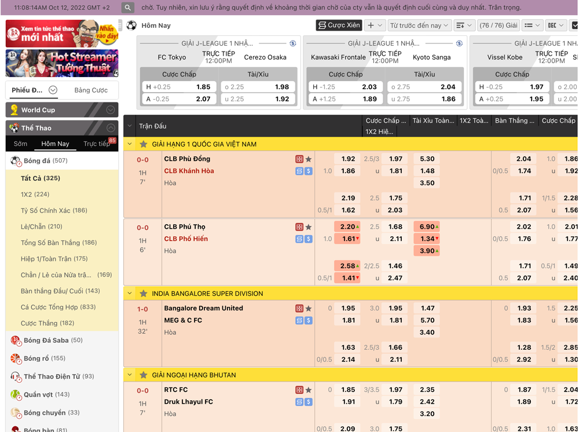
Task: Select Tổng Số Bàn Thắng (186) filter
Action: click(58, 243)
